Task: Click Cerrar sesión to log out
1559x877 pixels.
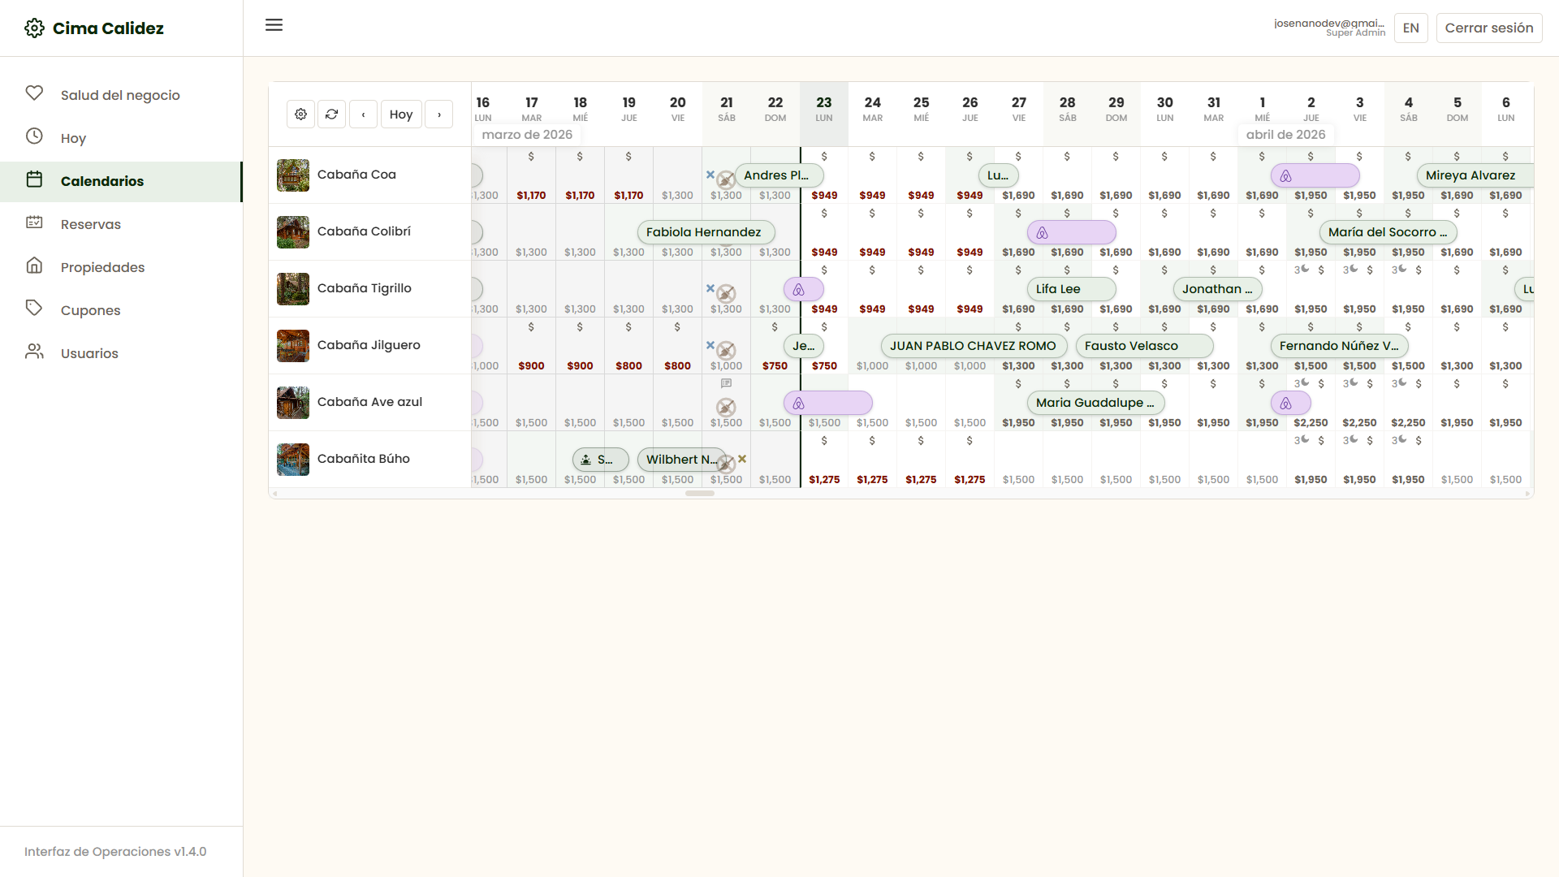Action: tap(1489, 28)
